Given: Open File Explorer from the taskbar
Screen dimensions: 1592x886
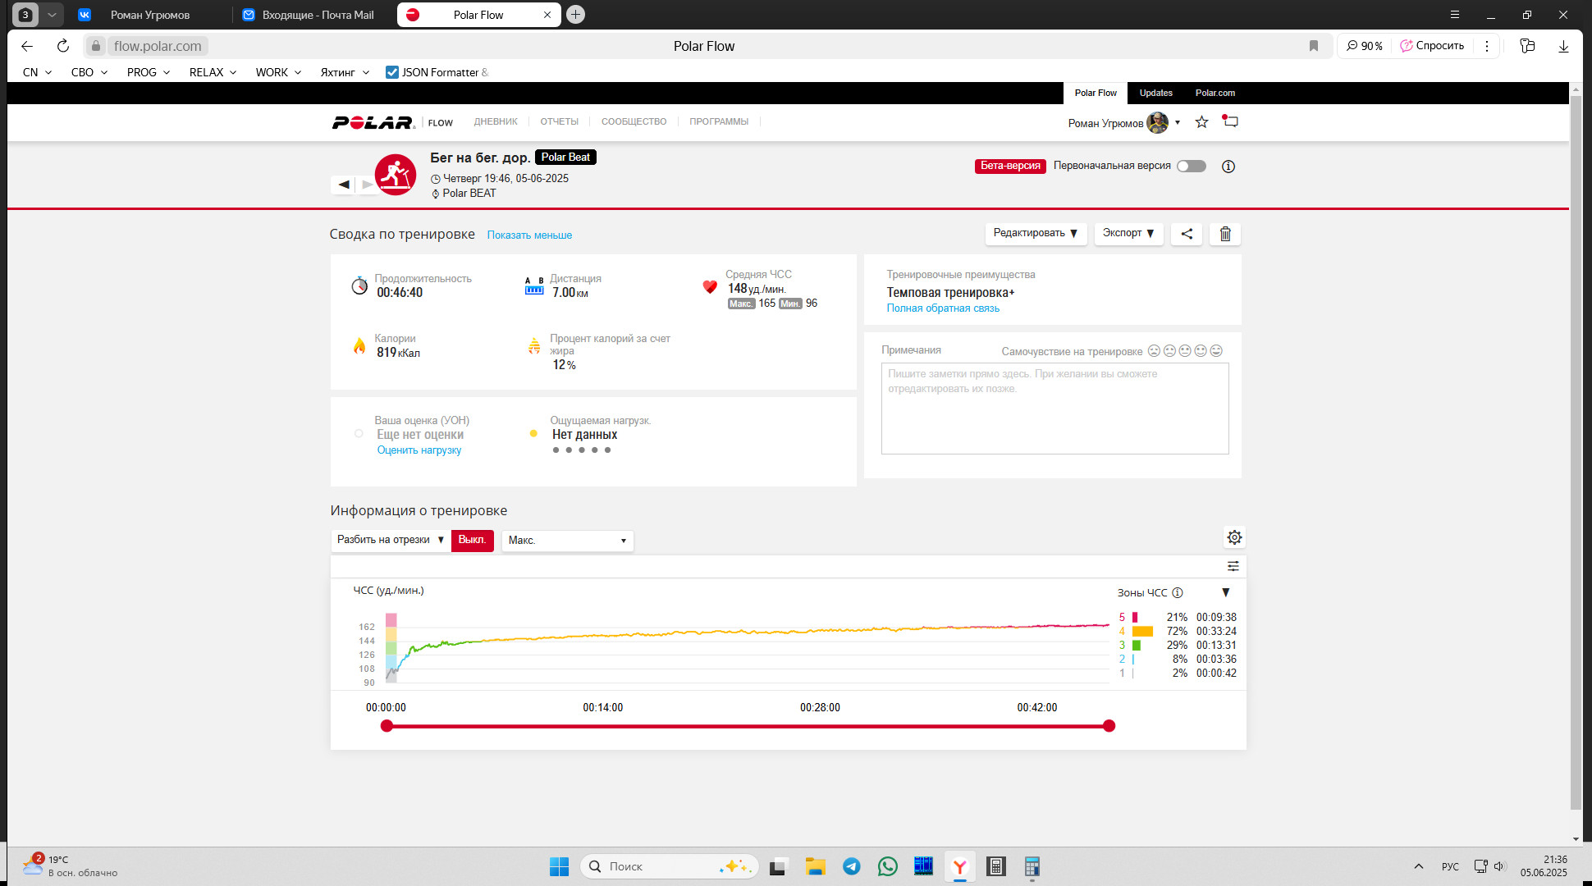Looking at the screenshot, I should pos(815,866).
